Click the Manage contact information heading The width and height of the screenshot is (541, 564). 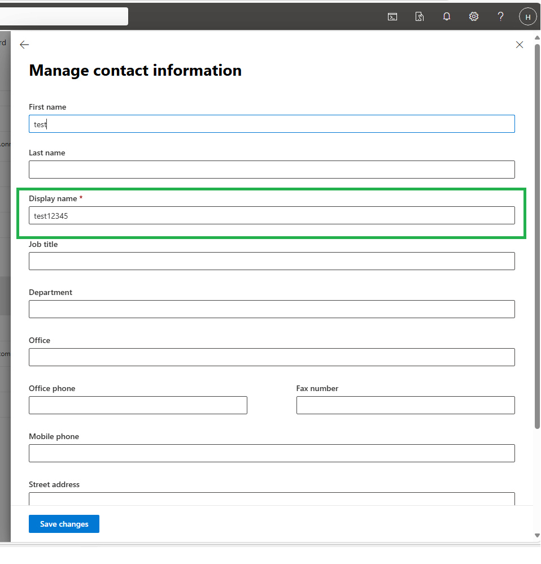click(135, 71)
